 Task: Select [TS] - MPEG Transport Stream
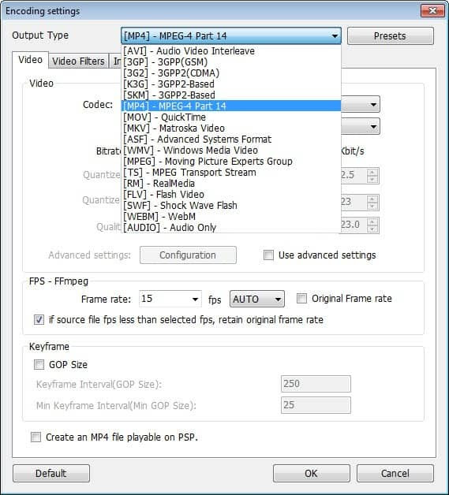[x=231, y=173]
